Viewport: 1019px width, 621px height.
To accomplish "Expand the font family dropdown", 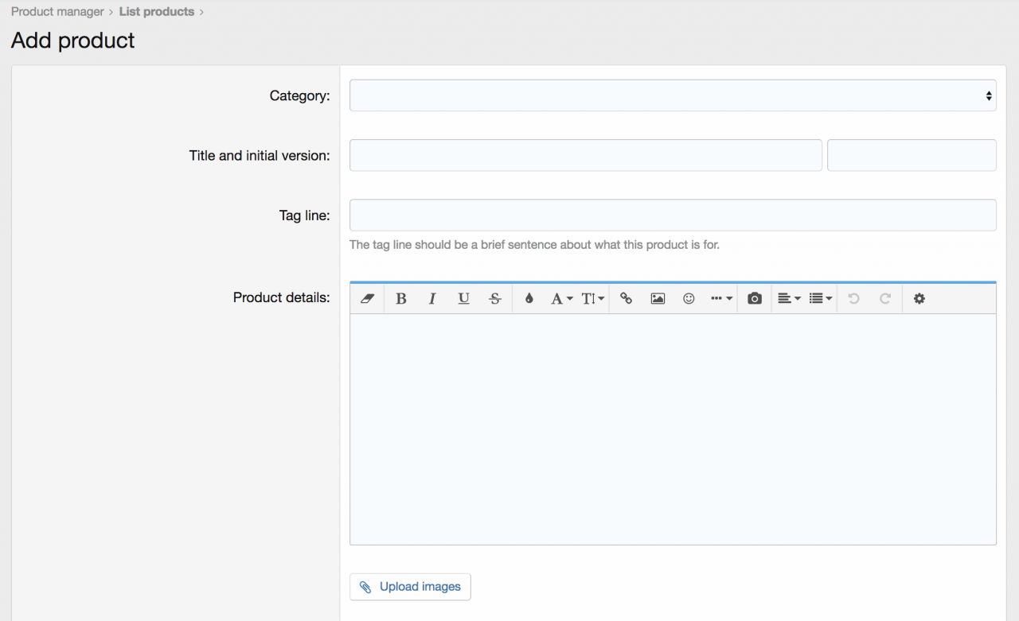I will click(561, 299).
